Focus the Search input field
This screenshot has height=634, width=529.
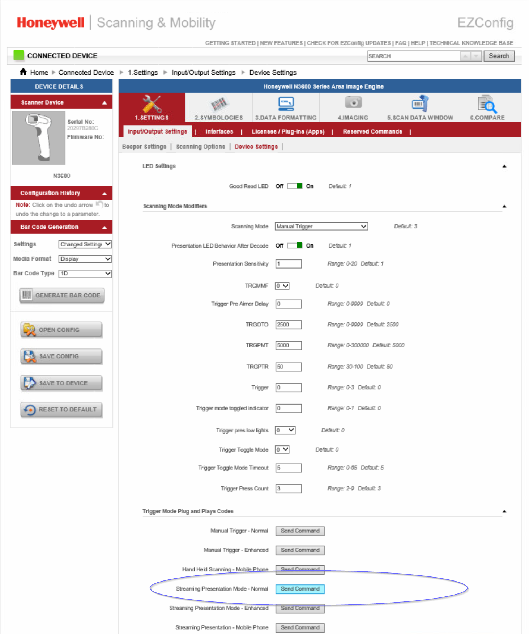[414, 56]
